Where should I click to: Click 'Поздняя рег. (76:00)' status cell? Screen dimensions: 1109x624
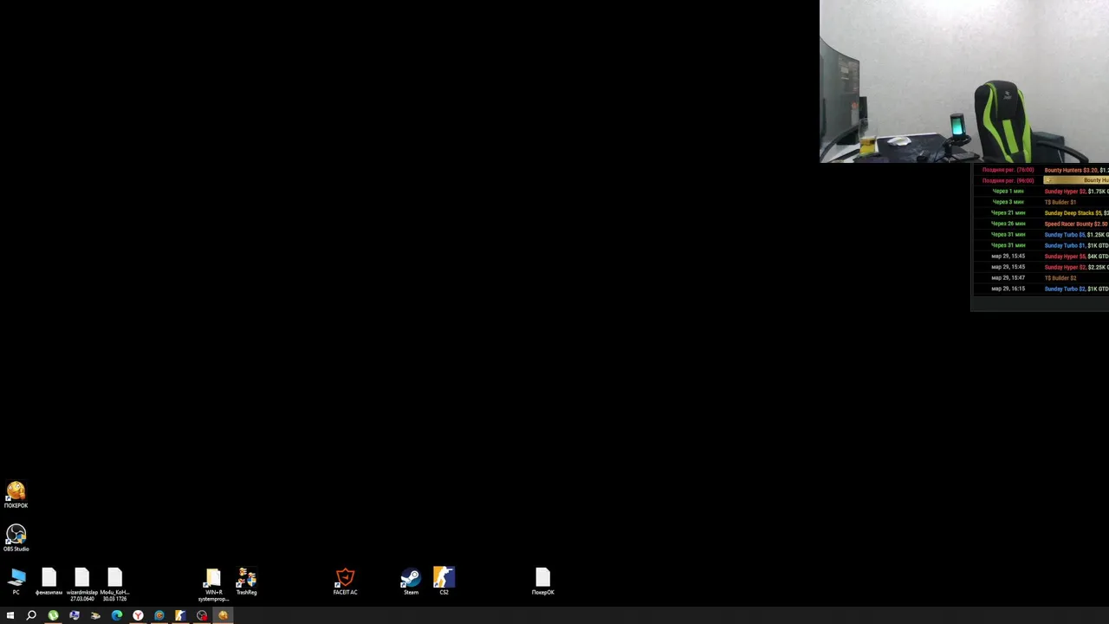click(x=1008, y=170)
